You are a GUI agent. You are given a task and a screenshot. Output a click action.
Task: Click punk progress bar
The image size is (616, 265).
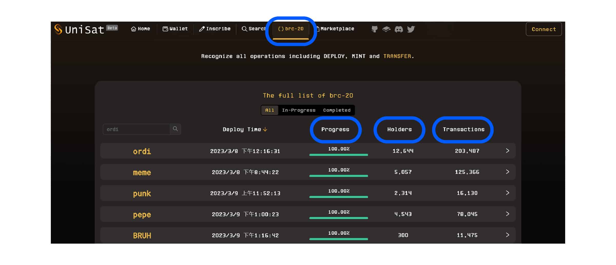click(x=339, y=197)
